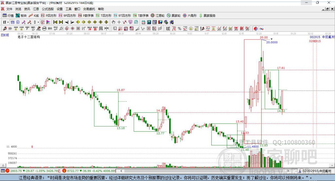Click the 老子十二宫结构 indicator title
Viewport: 335px width, 181px height.
coord(29,37)
